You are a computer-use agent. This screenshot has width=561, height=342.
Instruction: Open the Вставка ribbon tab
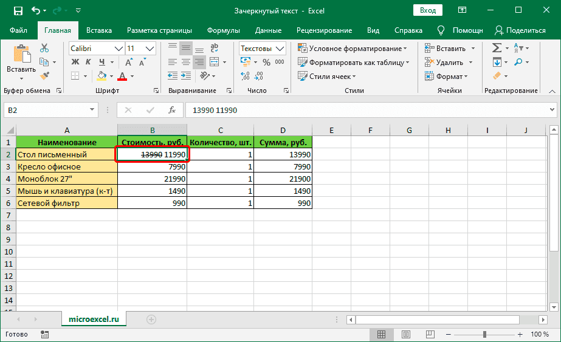(98, 30)
